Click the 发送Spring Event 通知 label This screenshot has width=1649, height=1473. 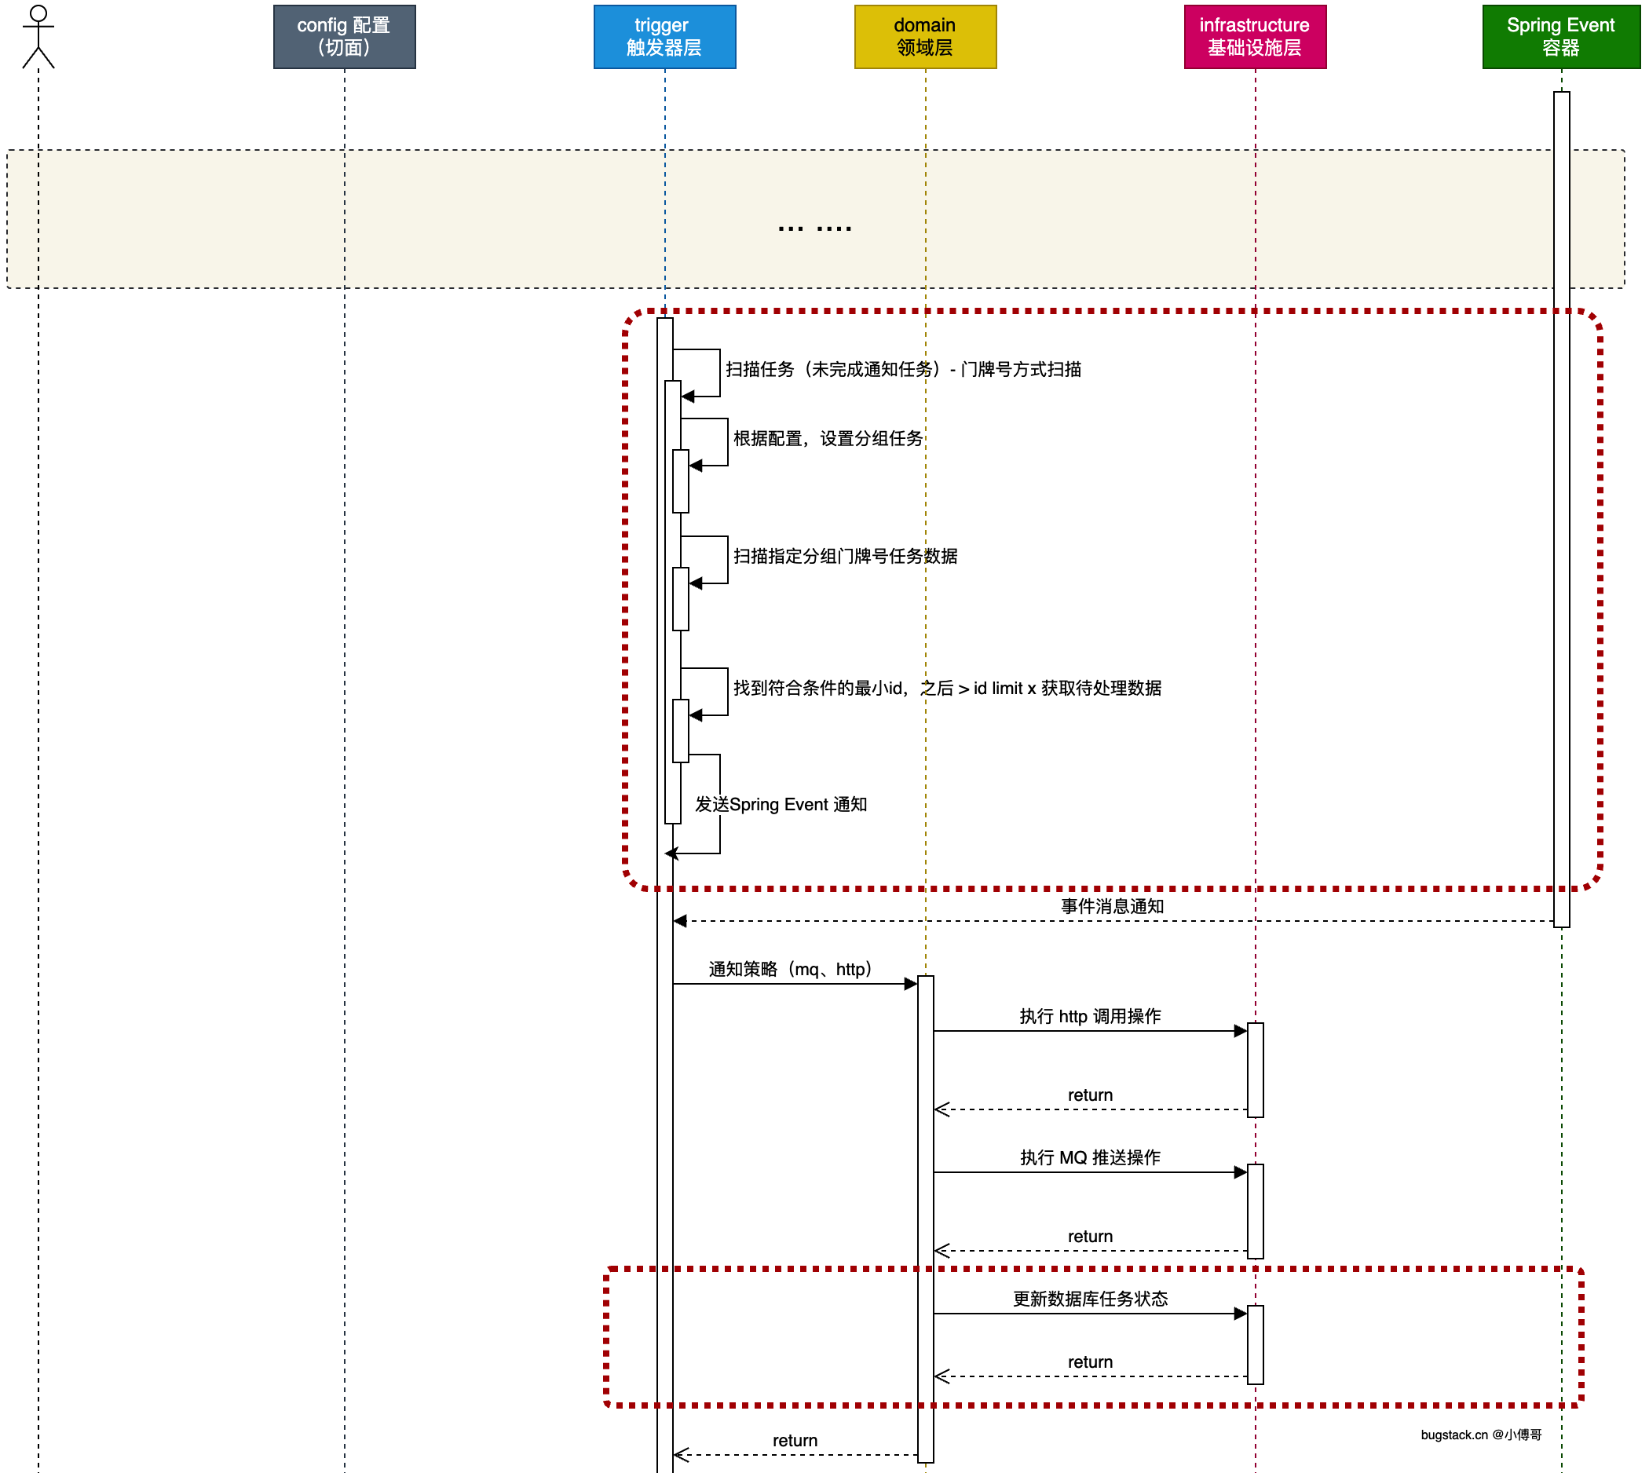[x=781, y=804]
